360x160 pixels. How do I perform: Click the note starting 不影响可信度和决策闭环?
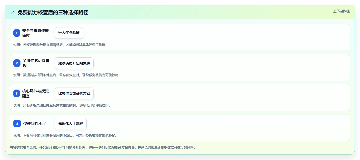(x=65, y=135)
